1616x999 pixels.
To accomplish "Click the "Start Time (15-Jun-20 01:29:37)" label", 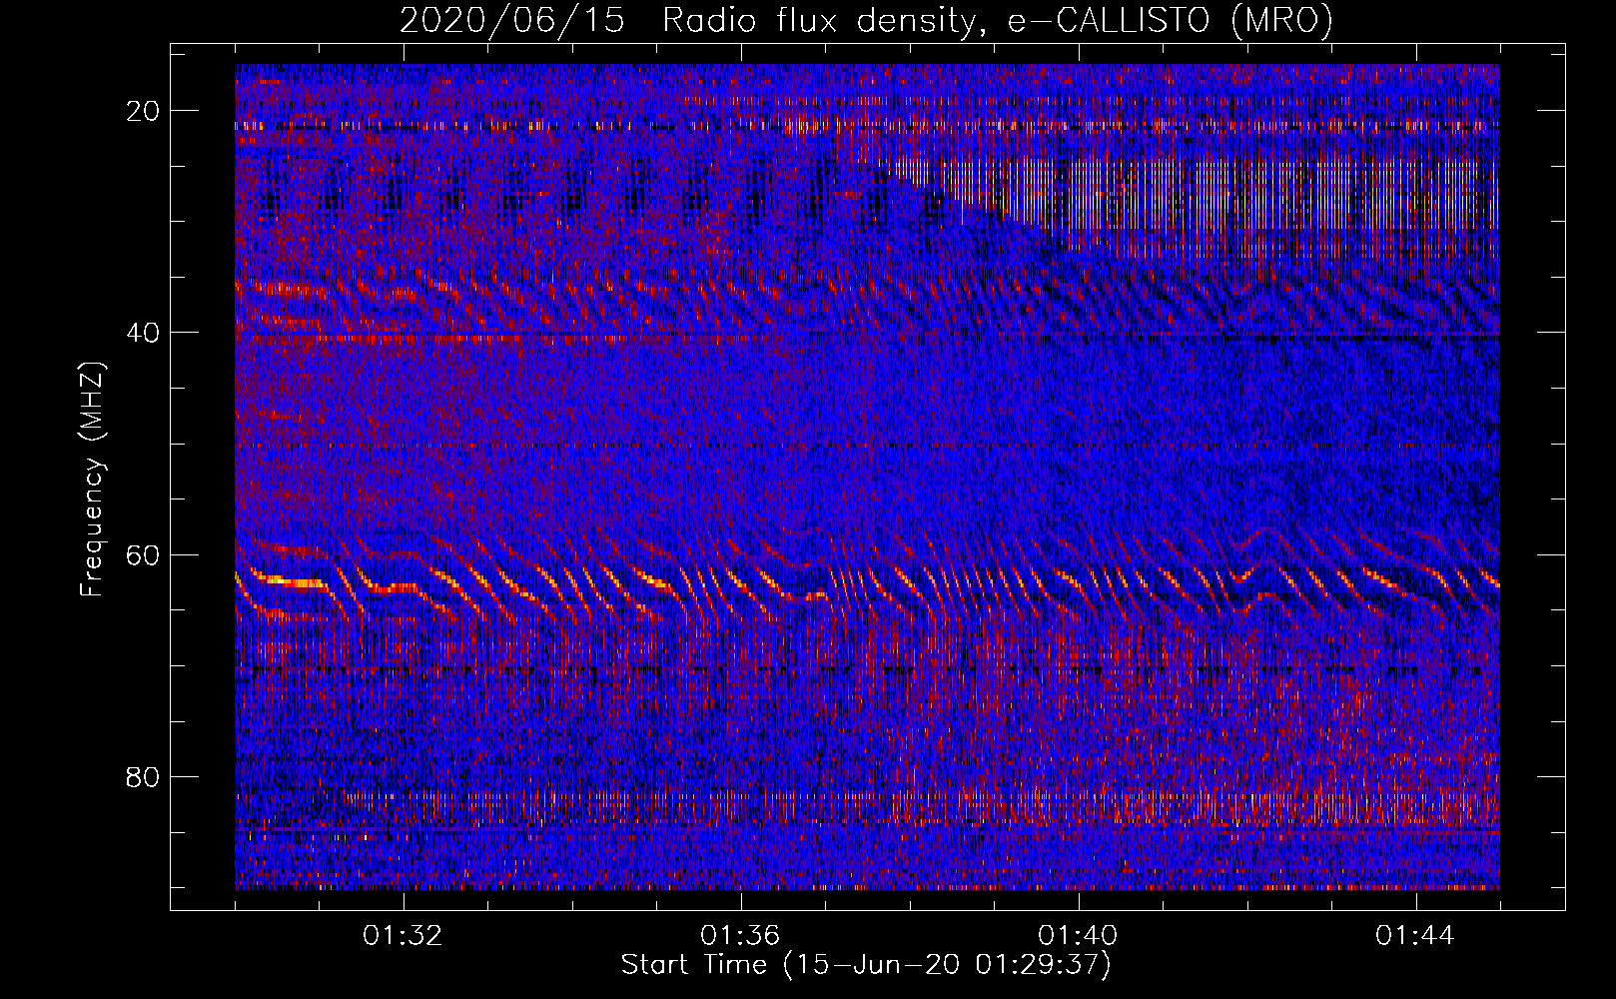I will point(866,965).
